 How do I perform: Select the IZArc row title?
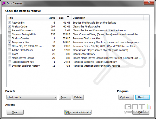15,54
